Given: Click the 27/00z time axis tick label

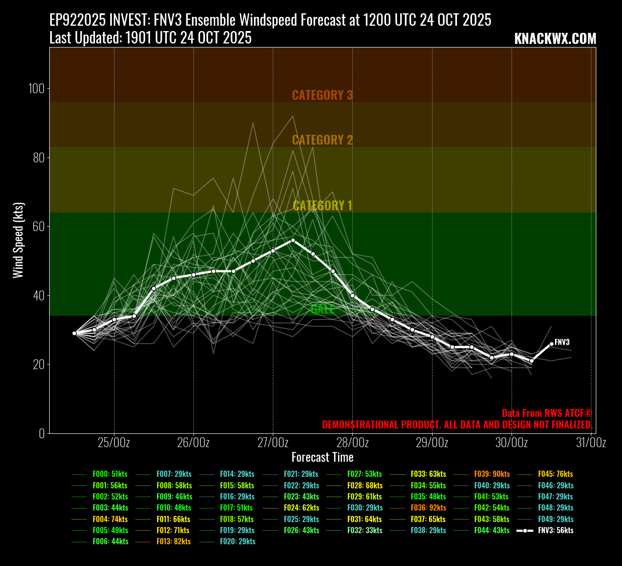Looking at the screenshot, I should point(273,443).
